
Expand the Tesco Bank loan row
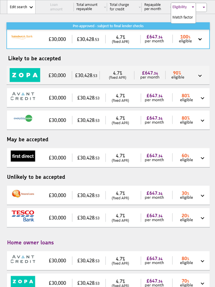tap(202, 218)
